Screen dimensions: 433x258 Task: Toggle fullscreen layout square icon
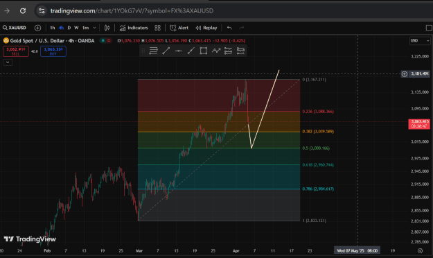click(x=429, y=28)
